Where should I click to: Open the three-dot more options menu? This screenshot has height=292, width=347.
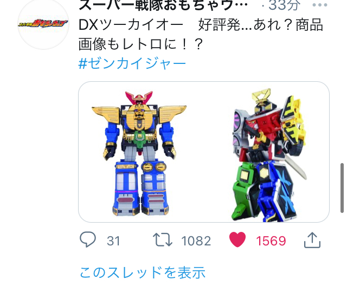click(x=319, y=5)
